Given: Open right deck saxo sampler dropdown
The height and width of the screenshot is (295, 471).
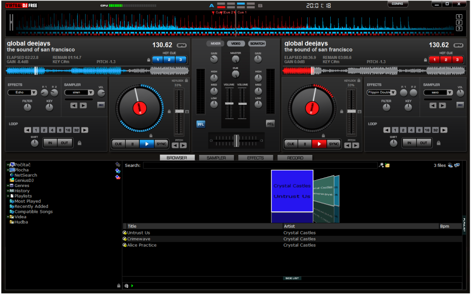Looking at the screenshot, I should tap(450, 92).
